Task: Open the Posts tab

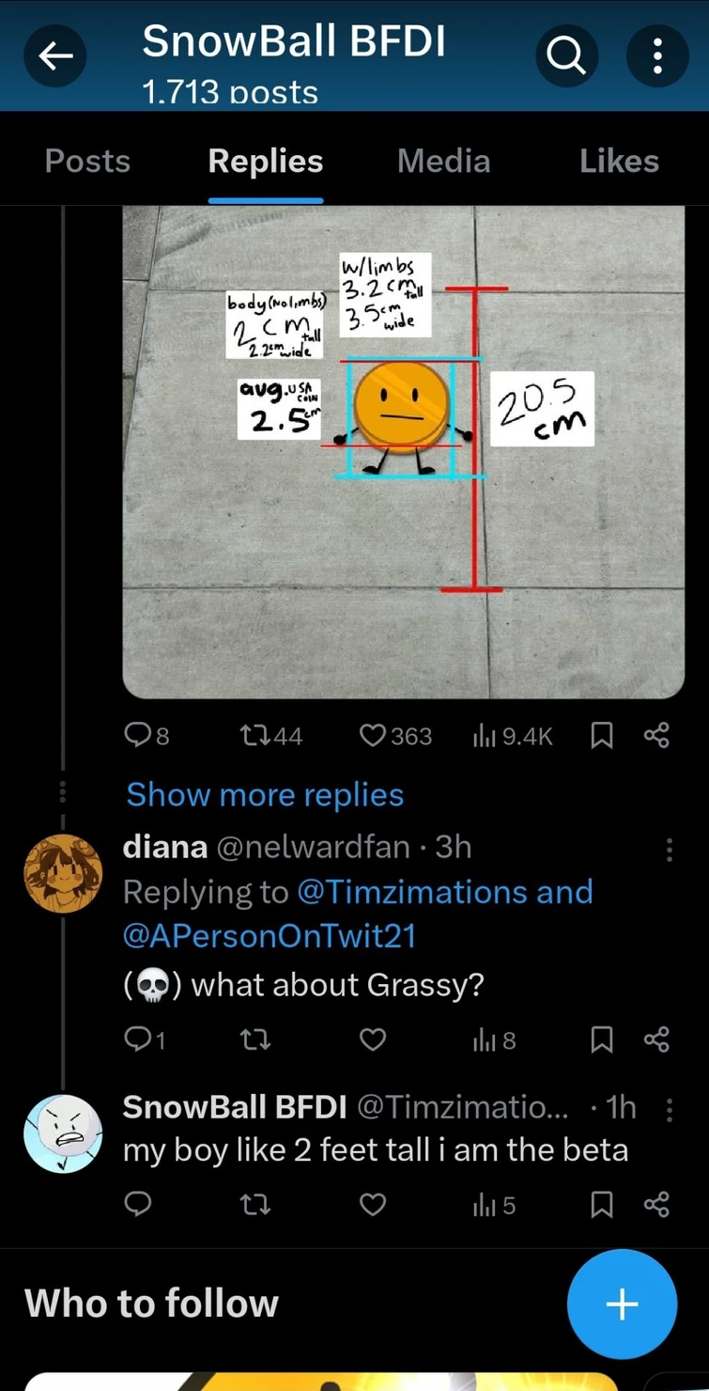Action: pos(87,160)
